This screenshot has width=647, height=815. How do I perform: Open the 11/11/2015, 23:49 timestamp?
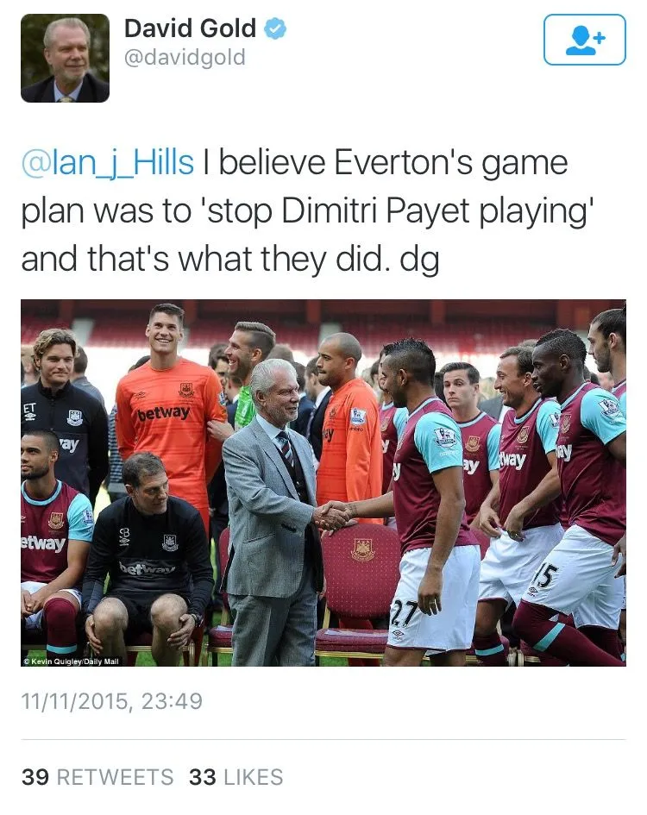(112, 701)
